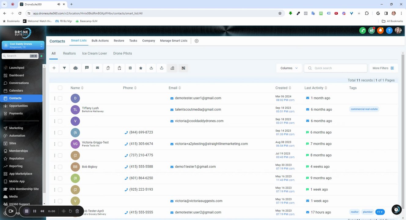Click the phone icon next to (844) 699-8723

(126, 132)
